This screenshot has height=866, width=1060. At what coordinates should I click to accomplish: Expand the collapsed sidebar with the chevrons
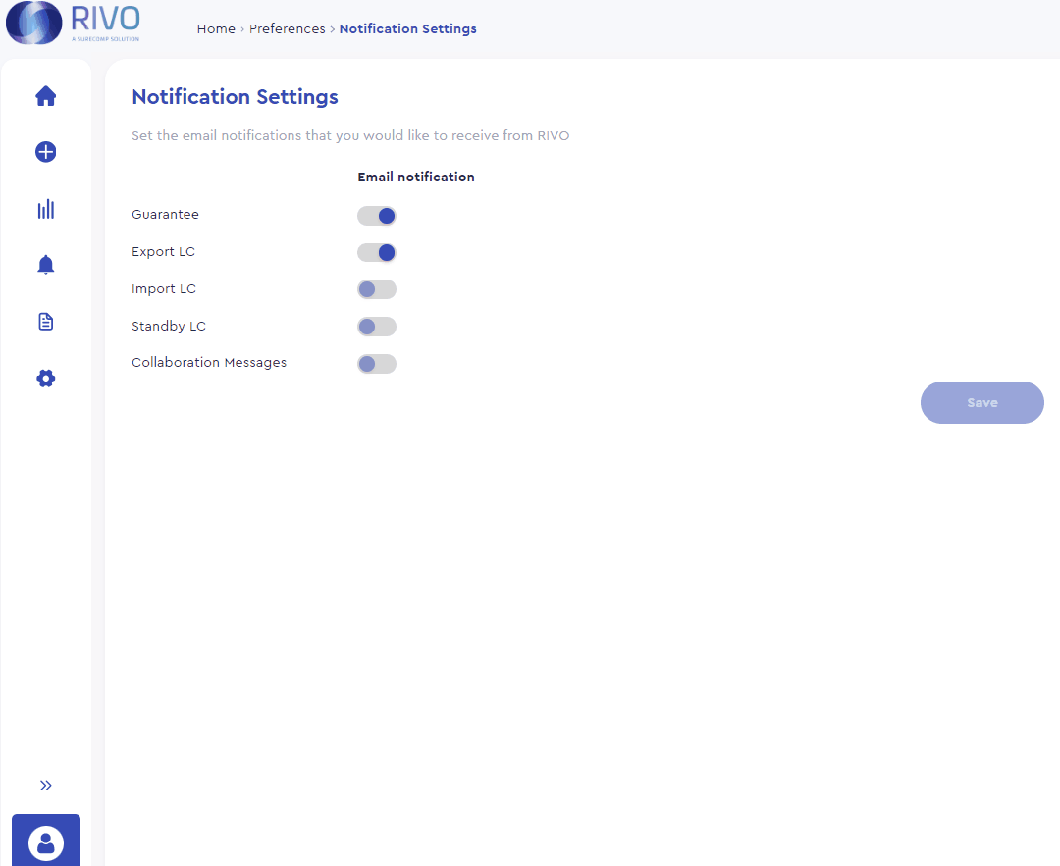[x=45, y=785]
